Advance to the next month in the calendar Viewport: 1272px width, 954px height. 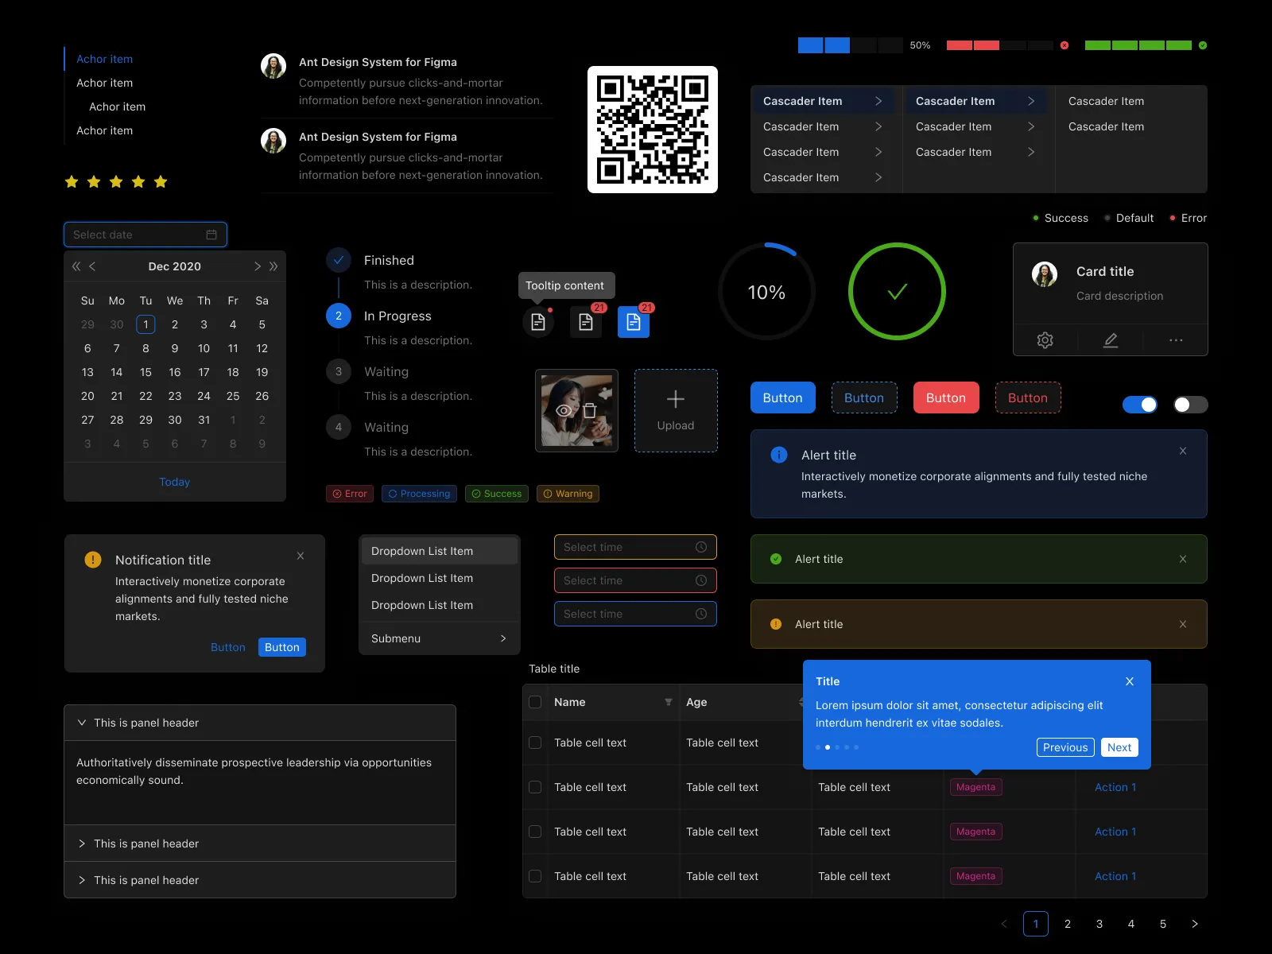click(257, 266)
